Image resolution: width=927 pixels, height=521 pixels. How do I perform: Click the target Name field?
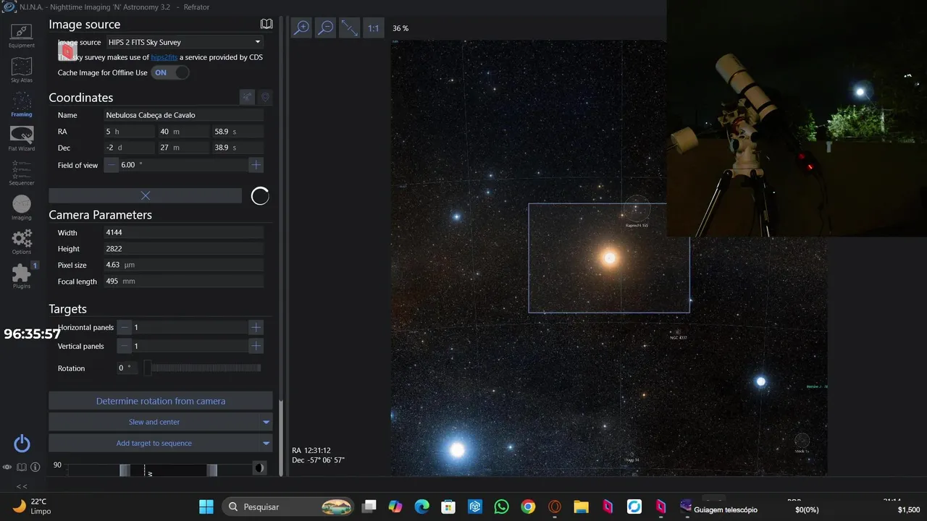pos(184,115)
